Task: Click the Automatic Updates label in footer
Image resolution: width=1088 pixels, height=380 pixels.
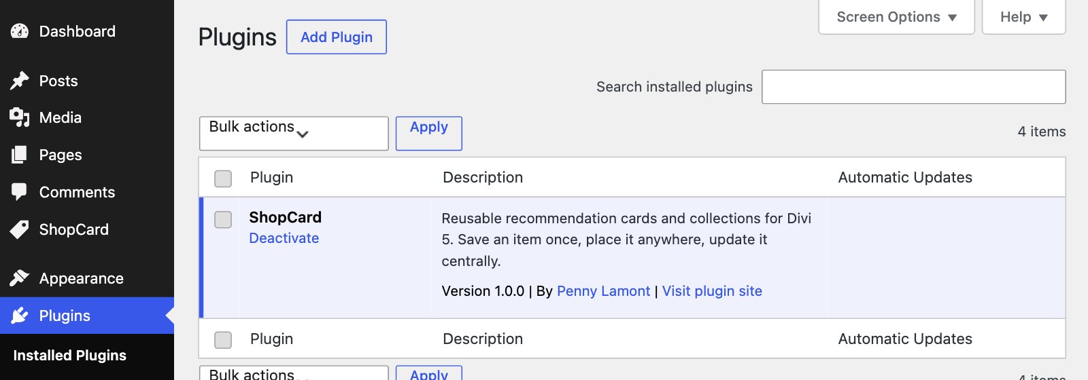Action: 905,339
